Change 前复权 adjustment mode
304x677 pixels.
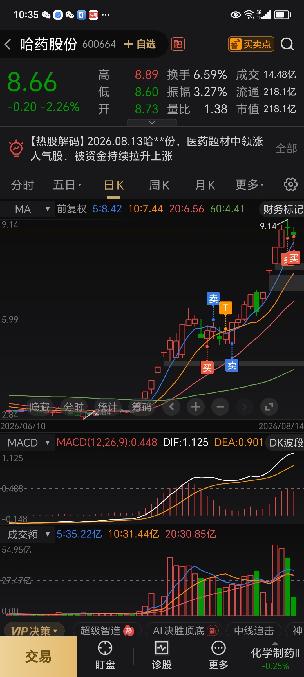[x=72, y=209]
